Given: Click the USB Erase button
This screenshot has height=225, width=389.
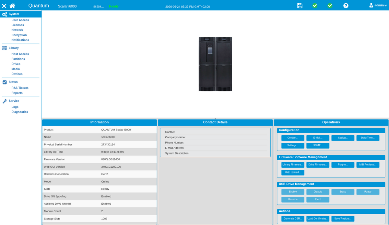Looking at the screenshot, I should tap(343, 192).
